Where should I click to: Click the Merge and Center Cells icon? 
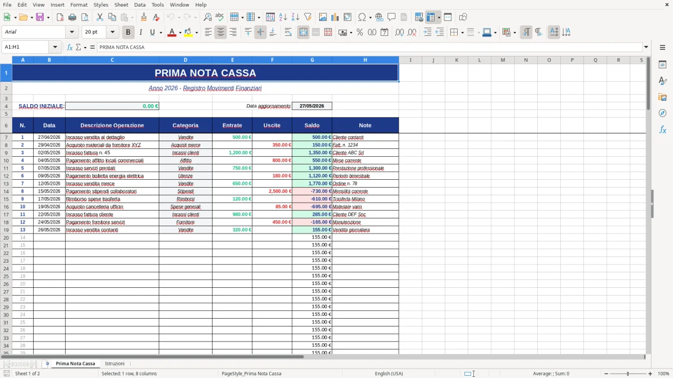(x=303, y=32)
